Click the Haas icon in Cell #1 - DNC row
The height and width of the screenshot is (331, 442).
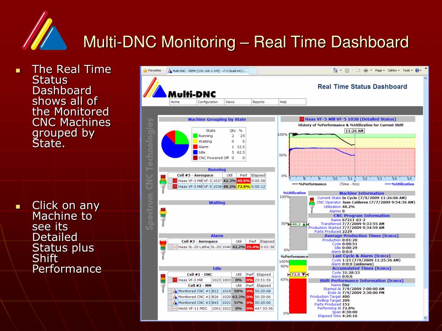(x=175, y=280)
